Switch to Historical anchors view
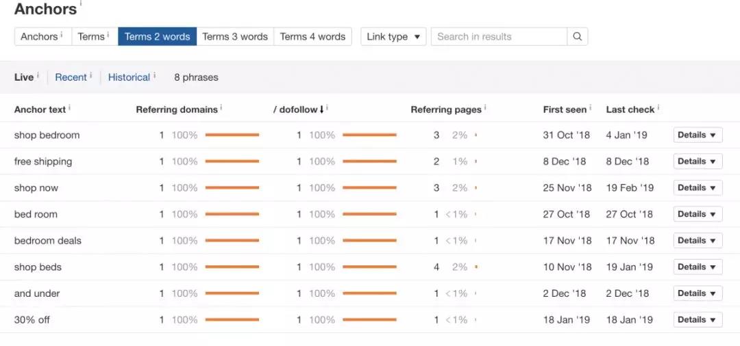Viewport: 740px width, 346px height. 129,77
